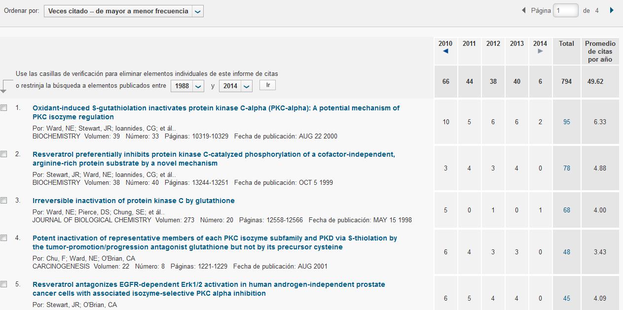
Task: Open 'Irreversible inactivation of protein kinase C' article
Action: (x=133, y=201)
